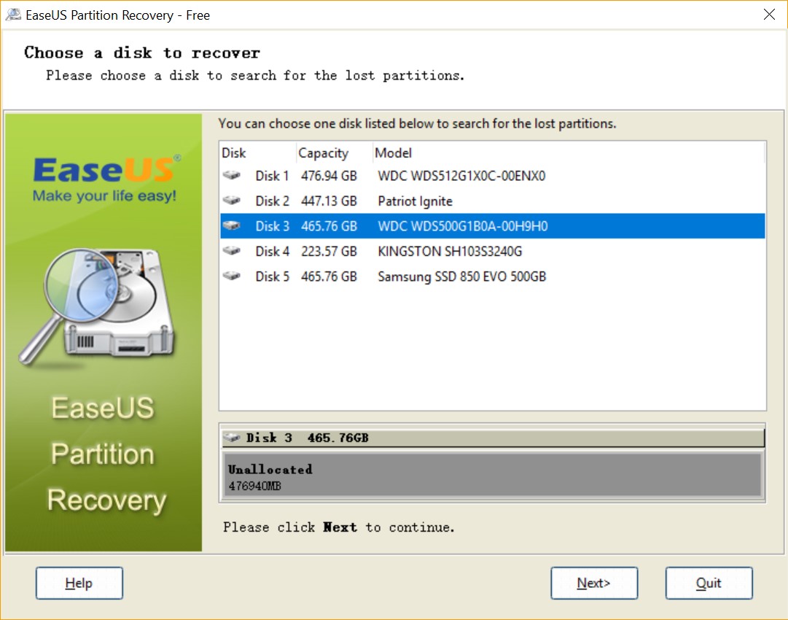
Task: Click the magnifier hard drive illustration
Action: [104, 301]
